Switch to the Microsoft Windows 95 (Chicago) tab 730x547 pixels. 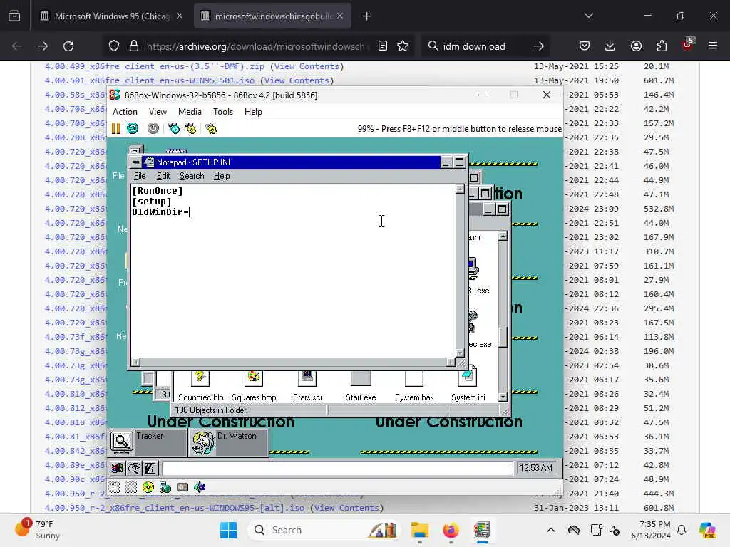pos(110,16)
